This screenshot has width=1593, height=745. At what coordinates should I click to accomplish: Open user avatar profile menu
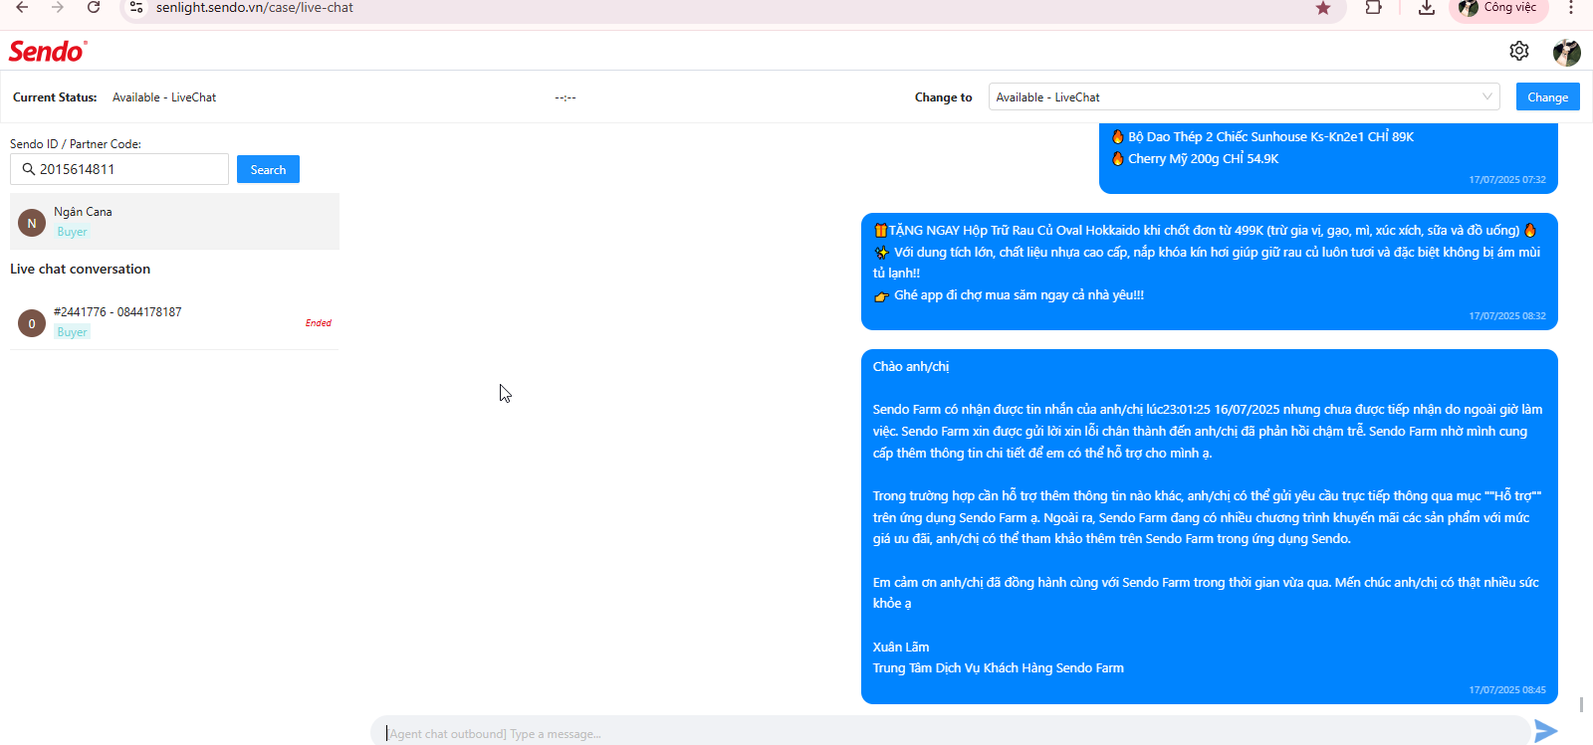click(x=1567, y=53)
